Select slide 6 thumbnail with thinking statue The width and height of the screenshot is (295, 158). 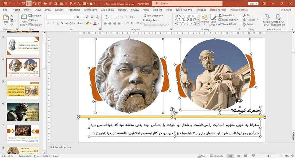point(23,112)
